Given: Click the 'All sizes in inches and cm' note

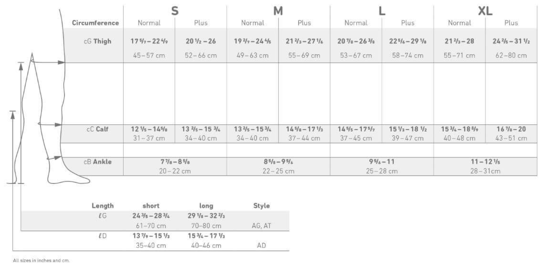Looking at the screenshot, I should tap(41, 260).
